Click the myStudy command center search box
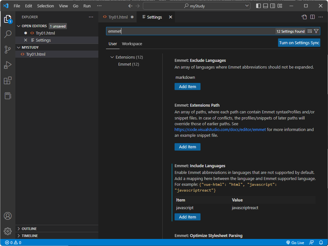The height and width of the screenshot is (246, 328). point(197,6)
